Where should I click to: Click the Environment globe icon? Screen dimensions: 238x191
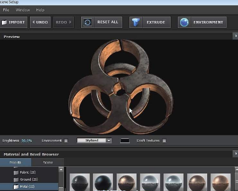click(x=184, y=22)
